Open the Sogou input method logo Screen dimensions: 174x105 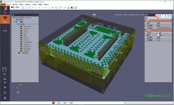click(157, 16)
